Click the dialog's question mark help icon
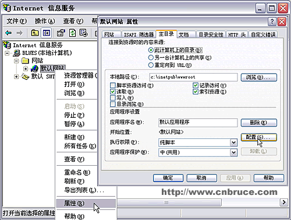The image size is (291, 220). [x=272, y=22]
